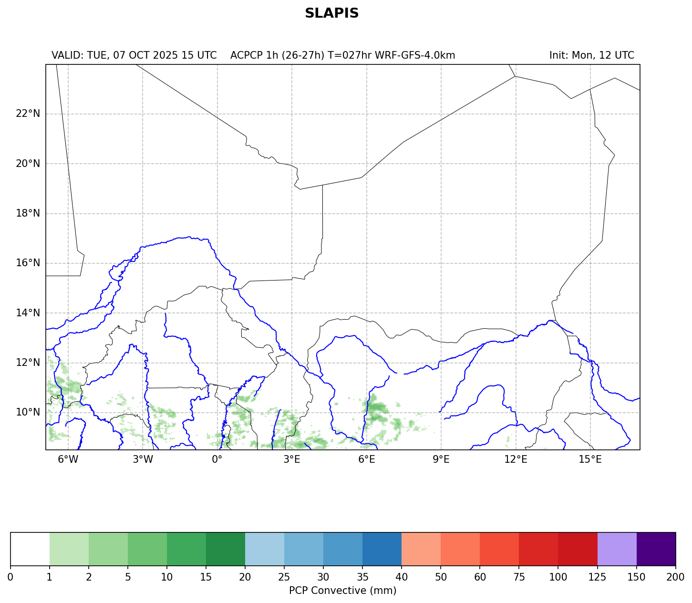
Task: Click the orange-red 60–75 mm swatch
Action: click(499, 549)
